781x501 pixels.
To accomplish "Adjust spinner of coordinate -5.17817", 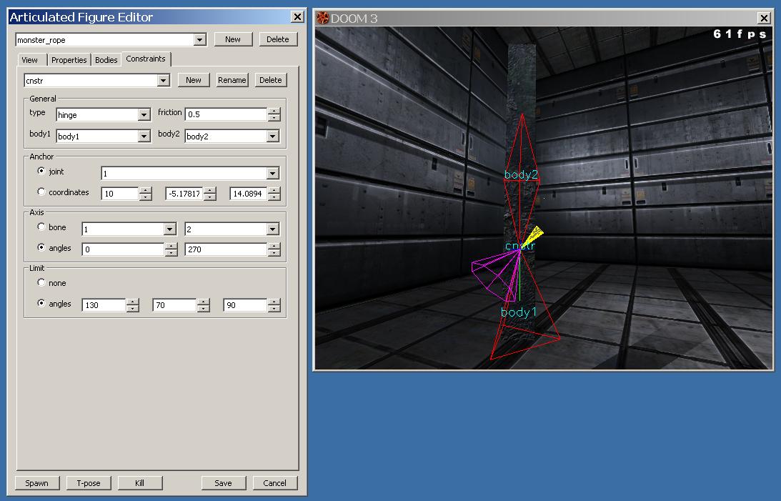I will pyautogui.click(x=209, y=194).
